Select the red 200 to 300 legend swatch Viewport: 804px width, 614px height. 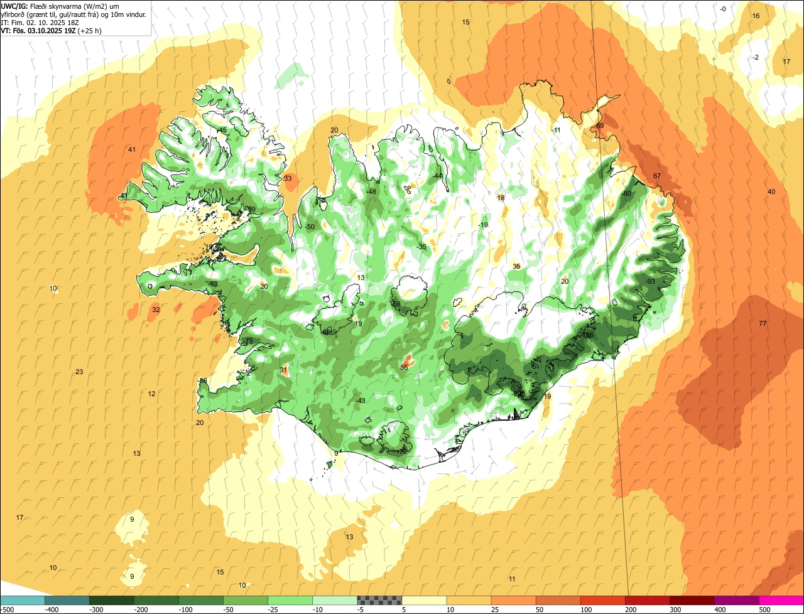point(647,601)
